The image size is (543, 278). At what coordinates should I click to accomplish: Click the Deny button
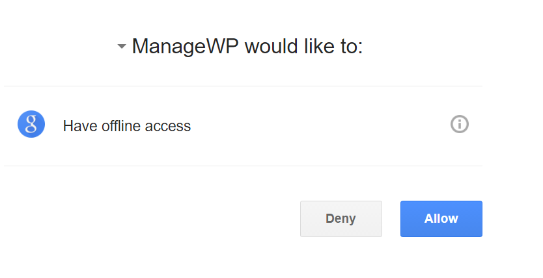(x=341, y=219)
